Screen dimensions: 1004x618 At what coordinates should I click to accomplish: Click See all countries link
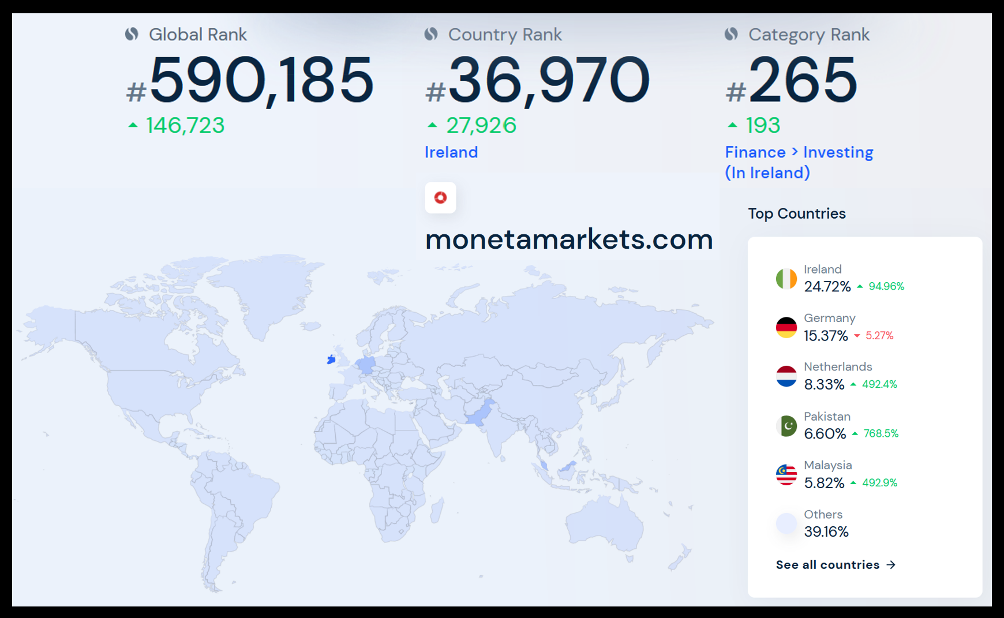tap(827, 565)
